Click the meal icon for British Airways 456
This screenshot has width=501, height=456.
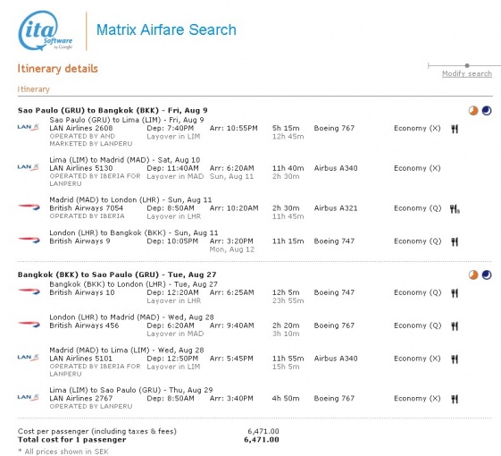pyautogui.click(x=455, y=326)
